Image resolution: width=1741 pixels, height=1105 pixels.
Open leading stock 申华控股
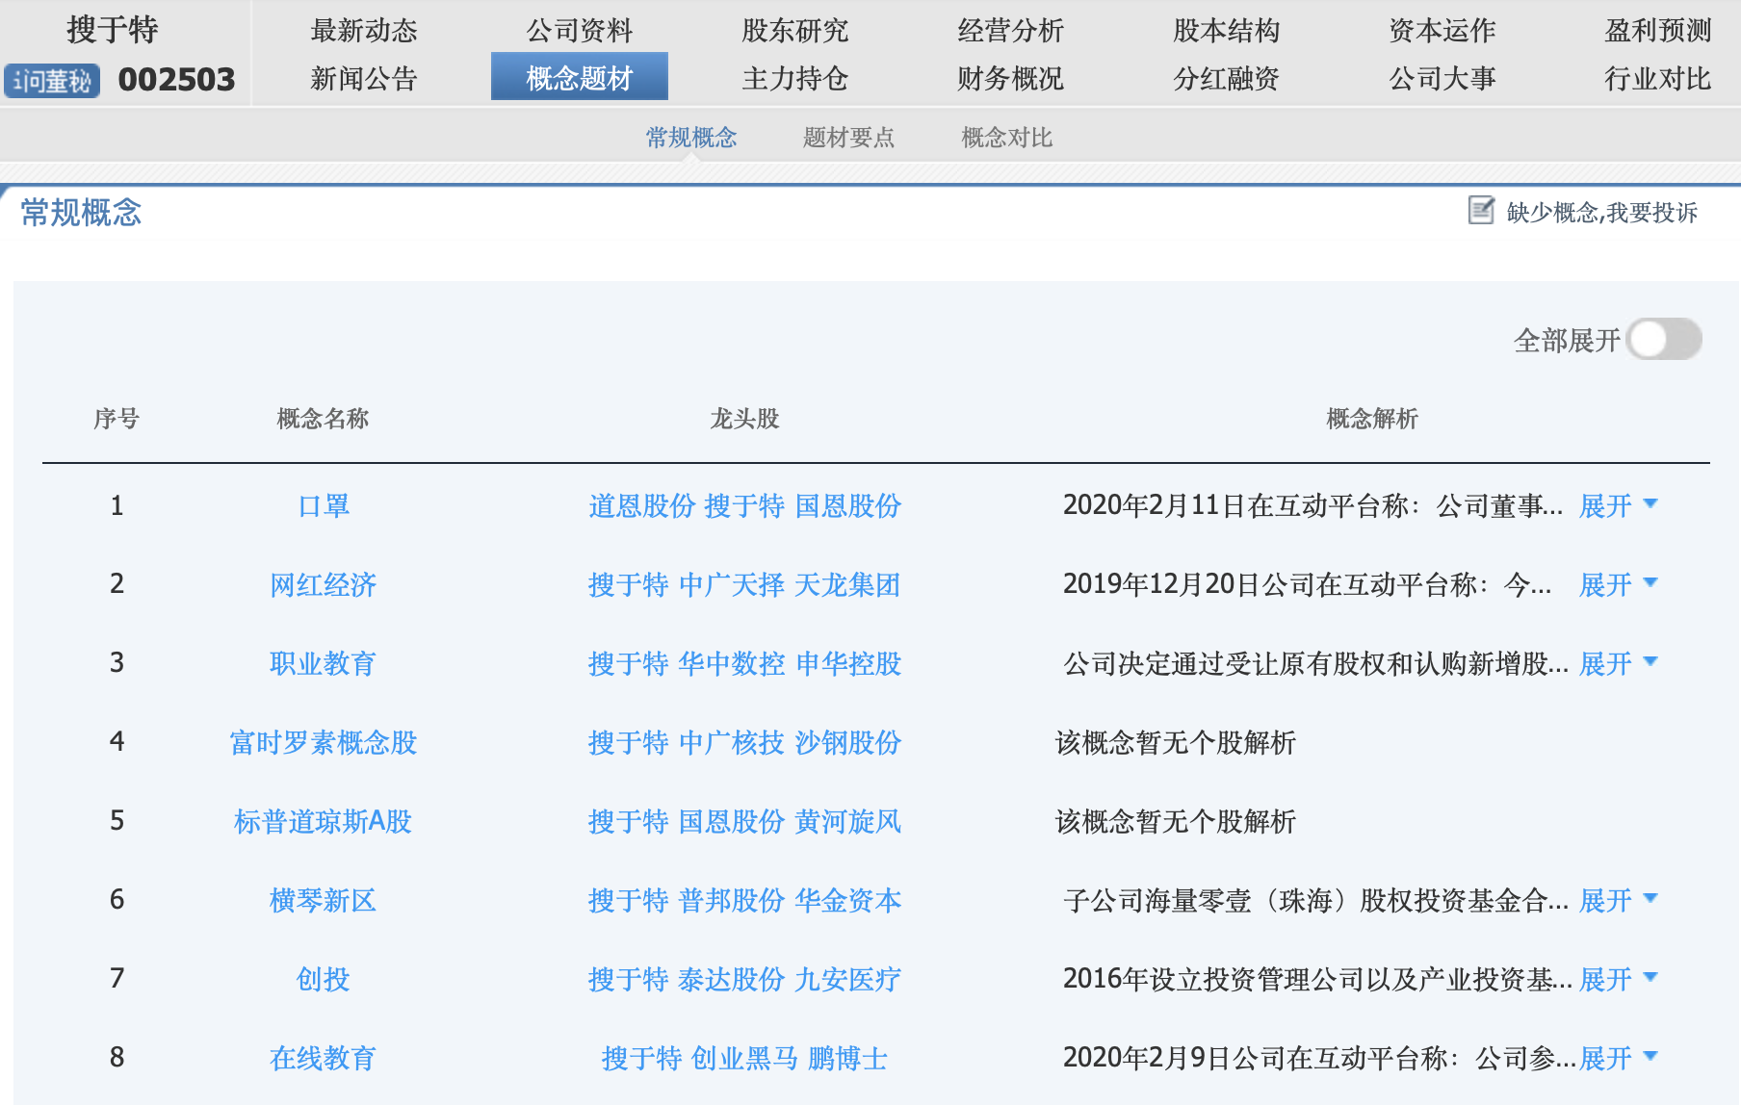tap(848, 663)
